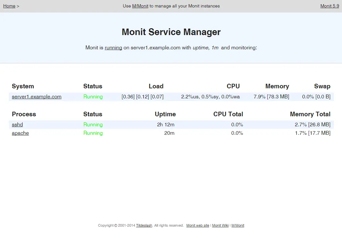342x238 pixels.
Task: Click Running status in sshd row
Action: pos(93,125)
